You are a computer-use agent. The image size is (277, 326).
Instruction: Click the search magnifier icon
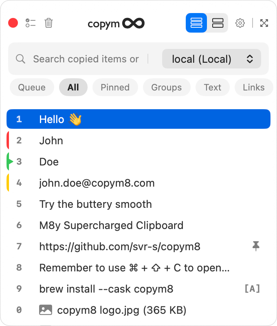[20, 59]
